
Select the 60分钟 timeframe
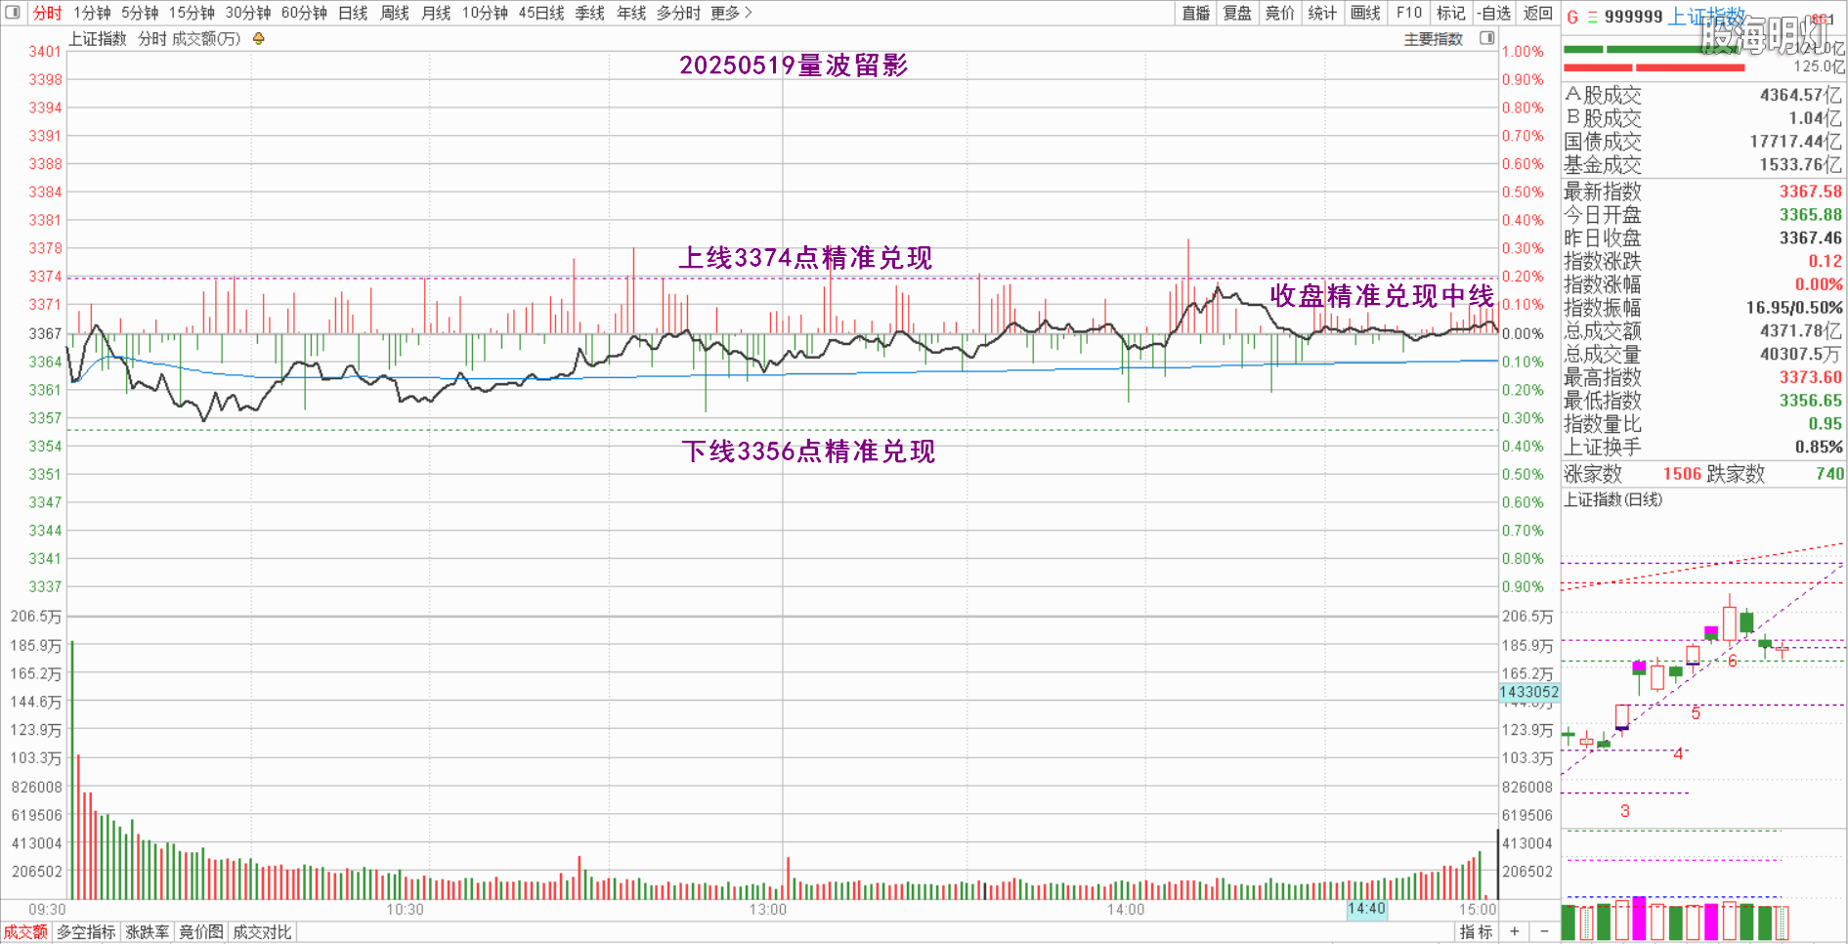304,13
